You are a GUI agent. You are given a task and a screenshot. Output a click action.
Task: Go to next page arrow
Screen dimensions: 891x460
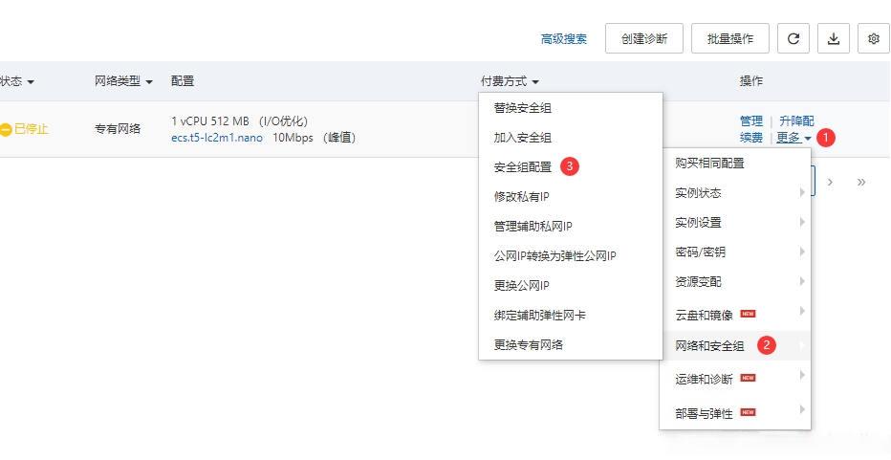point(830,182)
